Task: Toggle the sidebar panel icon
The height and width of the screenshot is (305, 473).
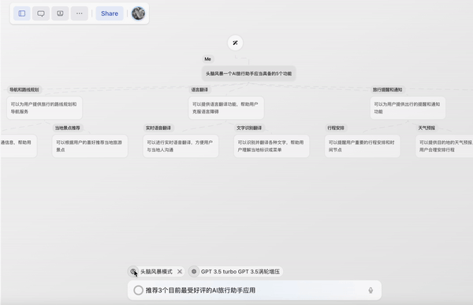Action: [22, 13]
